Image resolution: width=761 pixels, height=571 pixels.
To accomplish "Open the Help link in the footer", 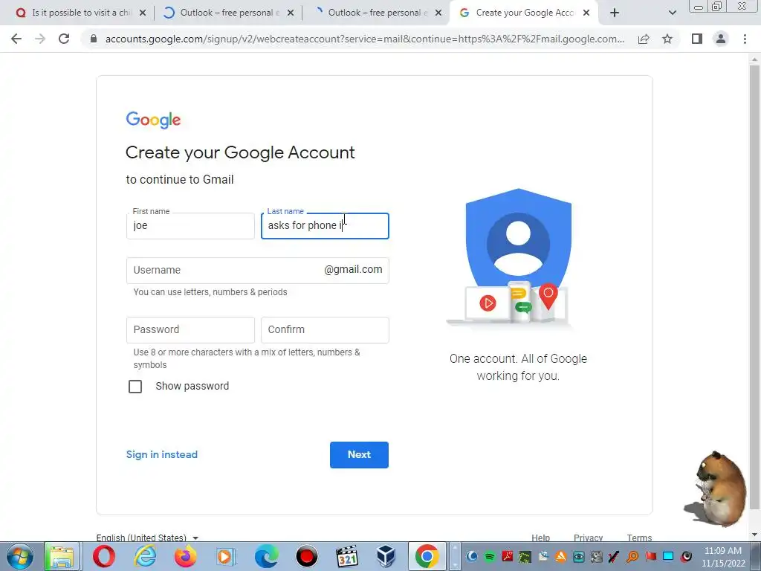I will click(x=541, y=538).
